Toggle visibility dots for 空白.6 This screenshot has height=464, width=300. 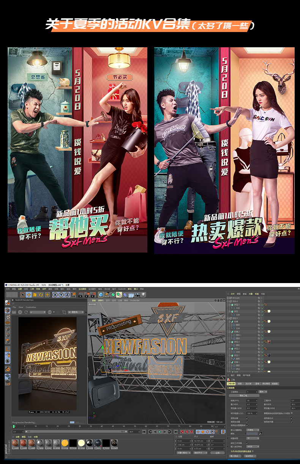tap(261, 301)
